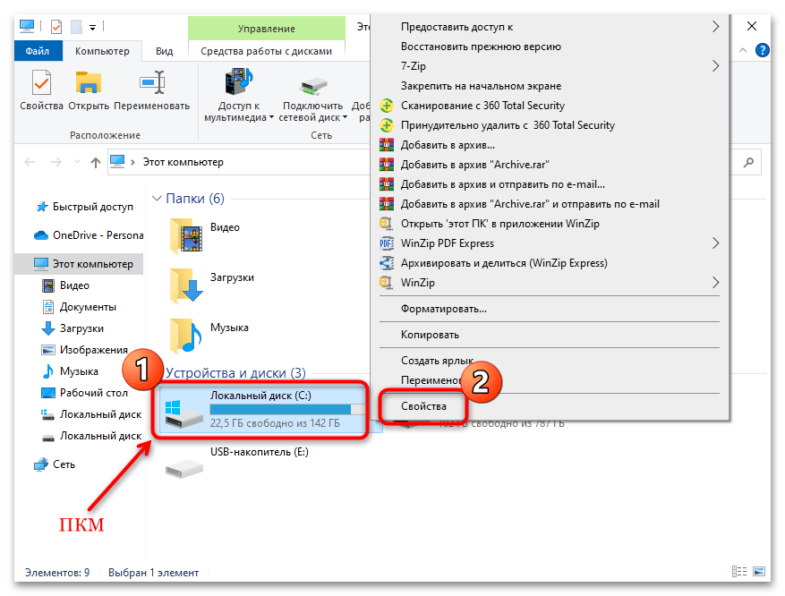
Task: Click the C: drive free space bar
Action: [x=288, y=409]
